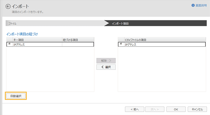Click the 解除 button

106,61
